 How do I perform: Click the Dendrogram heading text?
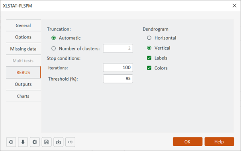click(155, 29)
